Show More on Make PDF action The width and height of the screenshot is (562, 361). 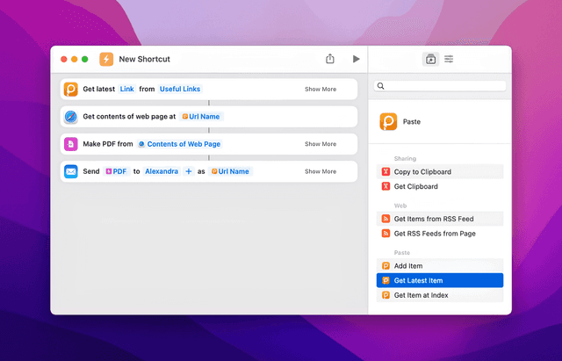(x=321, y=144)
